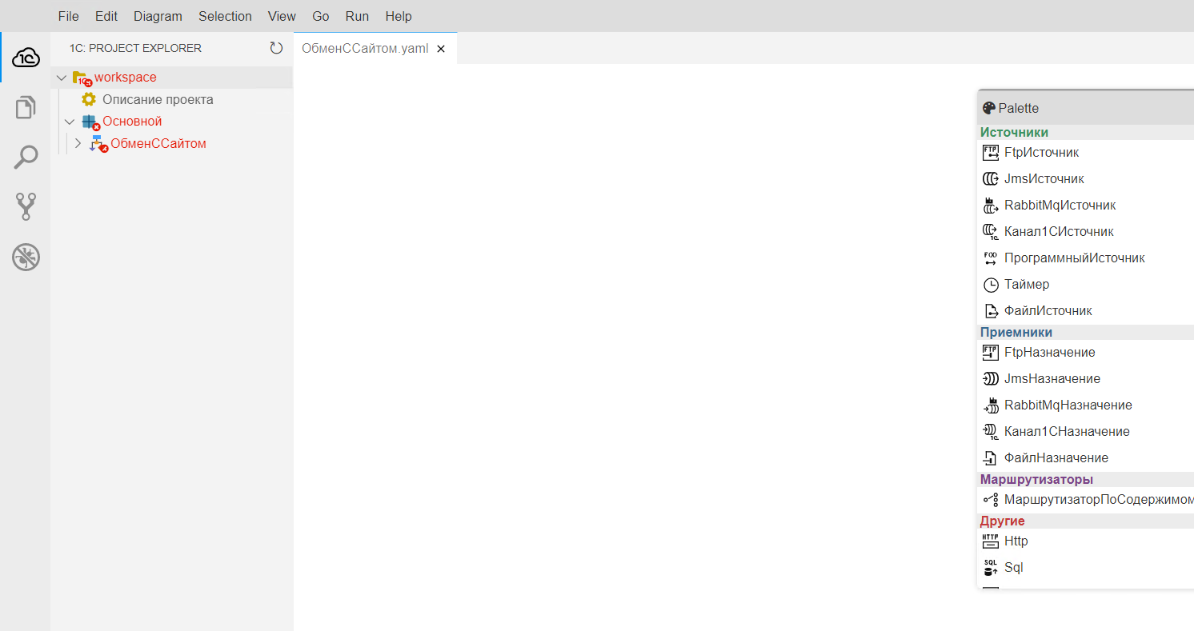
Task: Open the file Explorer sidebar icon
Action: [26, 107]
